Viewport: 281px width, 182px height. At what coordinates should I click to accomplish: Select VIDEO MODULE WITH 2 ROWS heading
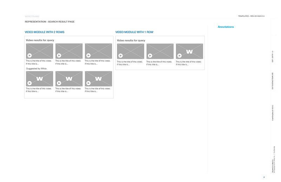pos(45,32)
